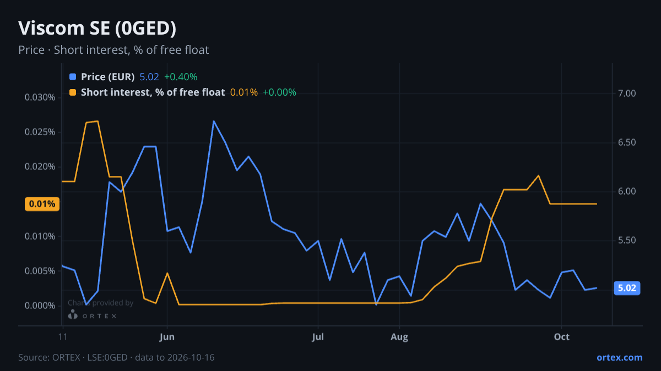The image size is (661, 371).
Task: Click the 7.00 right axis label
Action: tap(627, 93)
